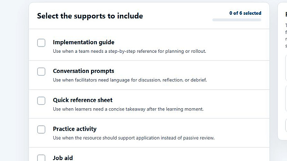Enable the Quick reference sheet checkbox
Viewport: 287px width, 161px height.
[41, 101]
